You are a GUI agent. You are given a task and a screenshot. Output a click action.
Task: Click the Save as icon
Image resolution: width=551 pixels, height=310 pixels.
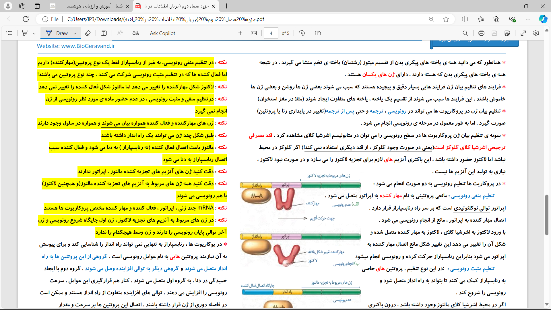tap(507, 33)
